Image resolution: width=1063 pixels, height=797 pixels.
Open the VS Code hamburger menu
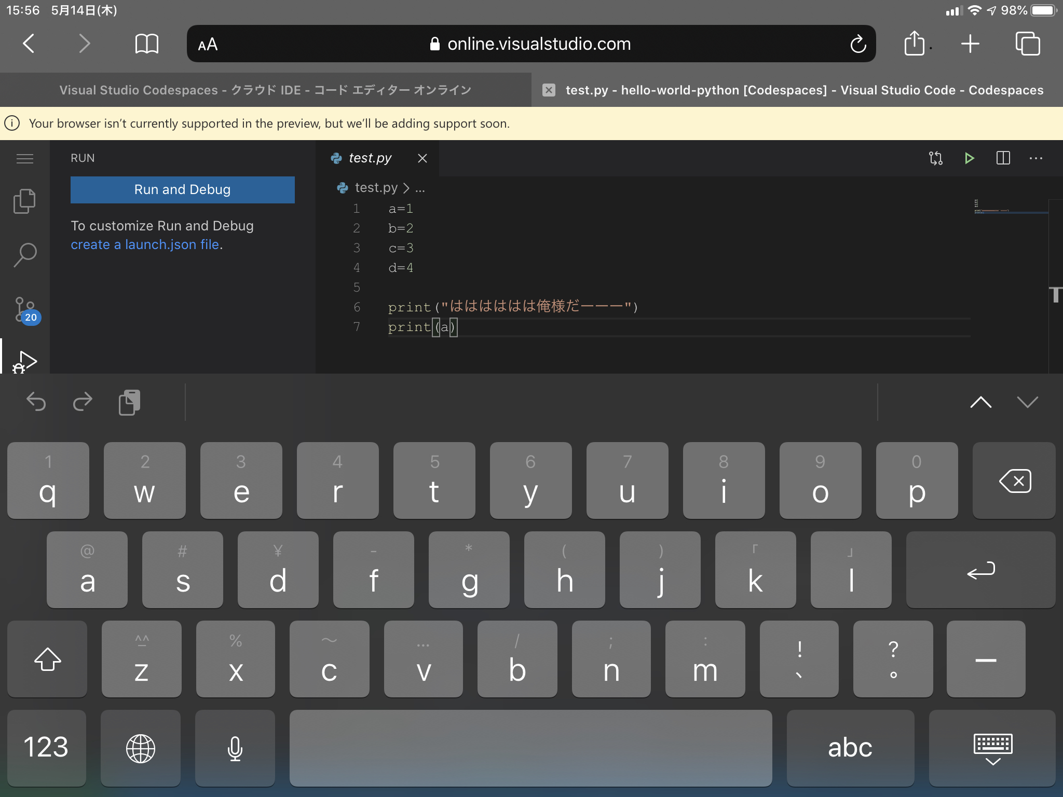25,158
